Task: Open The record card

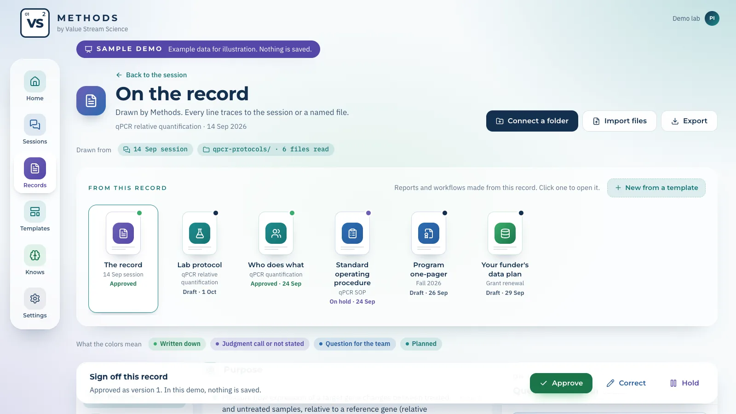Action: click(x=123, y=259)
